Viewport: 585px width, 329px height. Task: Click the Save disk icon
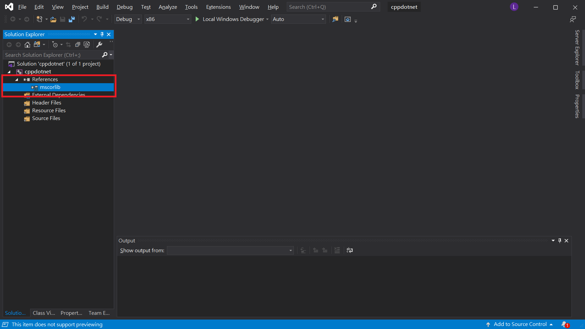(63, 19)
